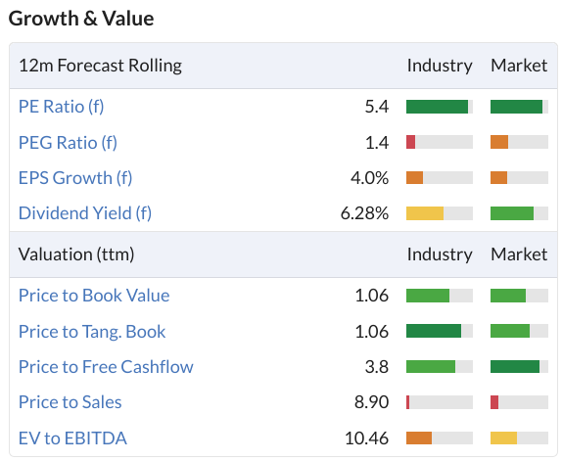Click the EPS Growth industry bar
The height and width of the screenshot is (461, 562).
coord(440,178)
